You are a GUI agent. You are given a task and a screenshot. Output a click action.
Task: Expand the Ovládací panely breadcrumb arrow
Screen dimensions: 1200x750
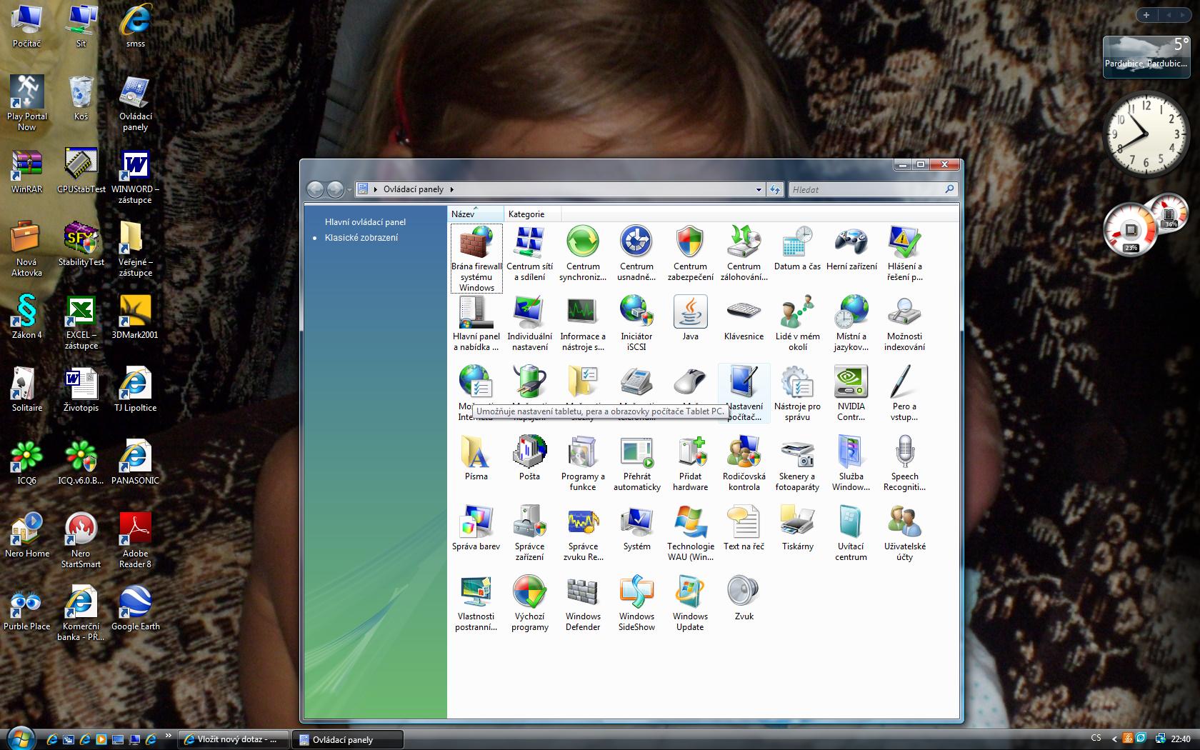pos(451,190)
